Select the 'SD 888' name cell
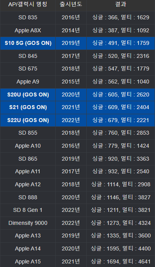Viewport: 155px width, 267px height. [28, 197]
